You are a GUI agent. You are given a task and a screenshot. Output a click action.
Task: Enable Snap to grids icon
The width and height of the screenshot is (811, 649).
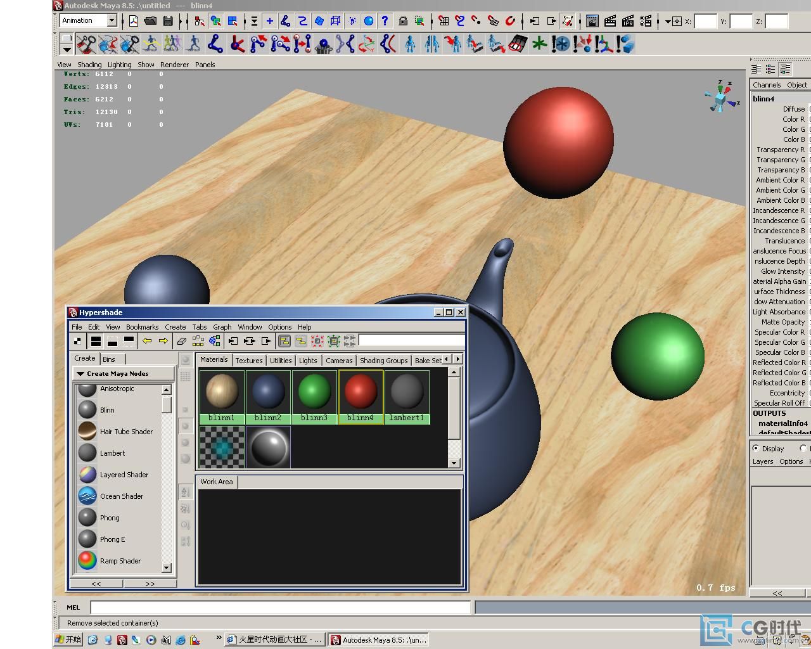pyautogui.click(x=444, y=21)
